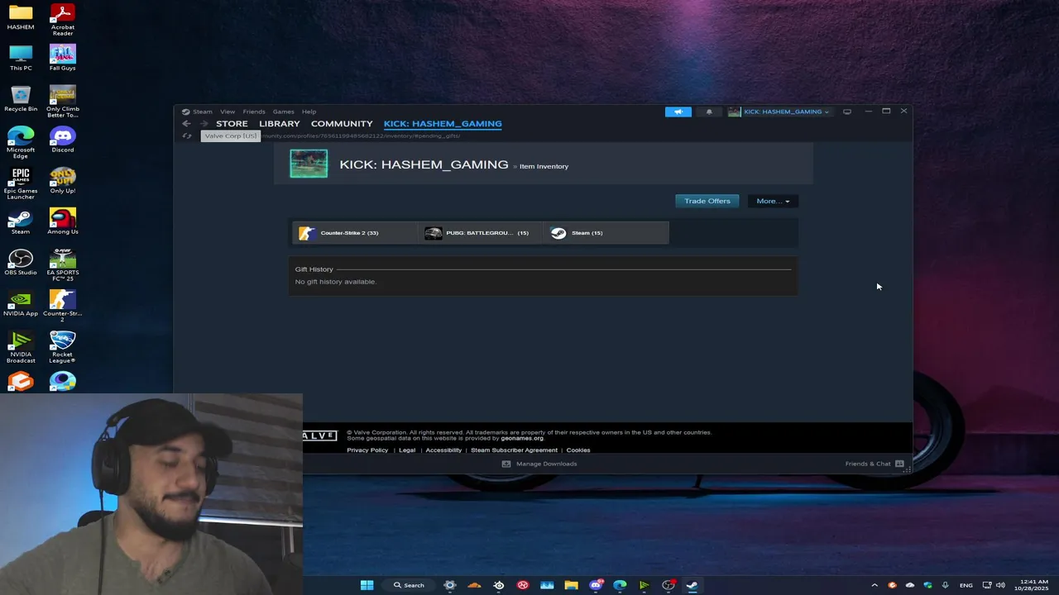Click the taskbar Search box

tap(409, 585)
